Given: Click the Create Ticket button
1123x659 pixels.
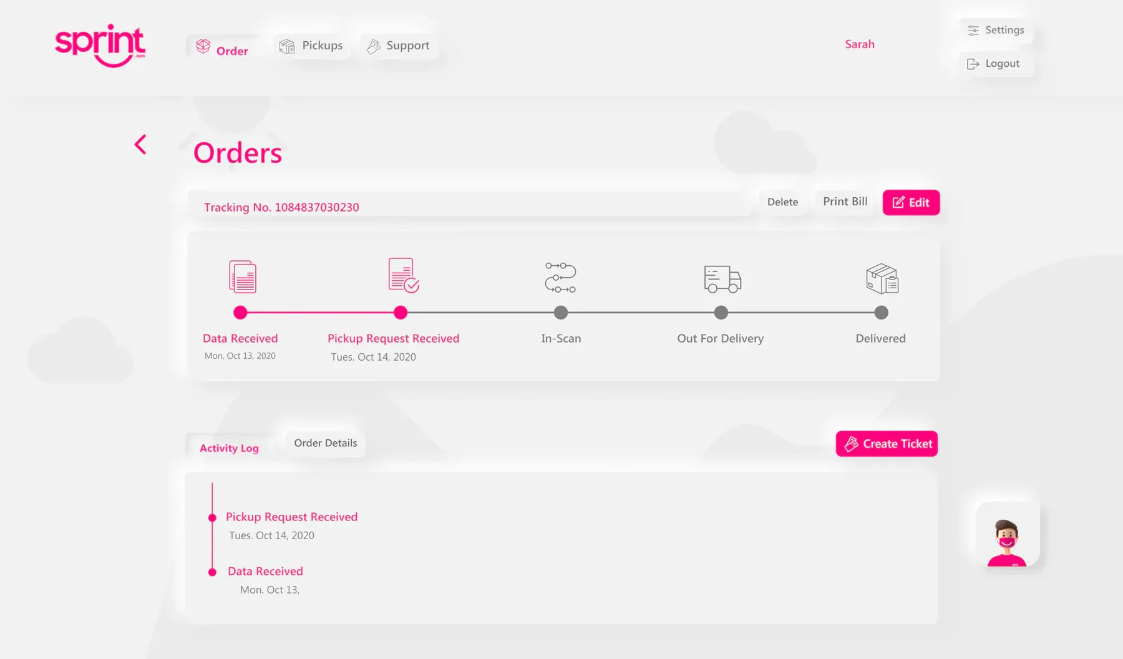Looking at the screenshot, I should click(x=887, y=444).
